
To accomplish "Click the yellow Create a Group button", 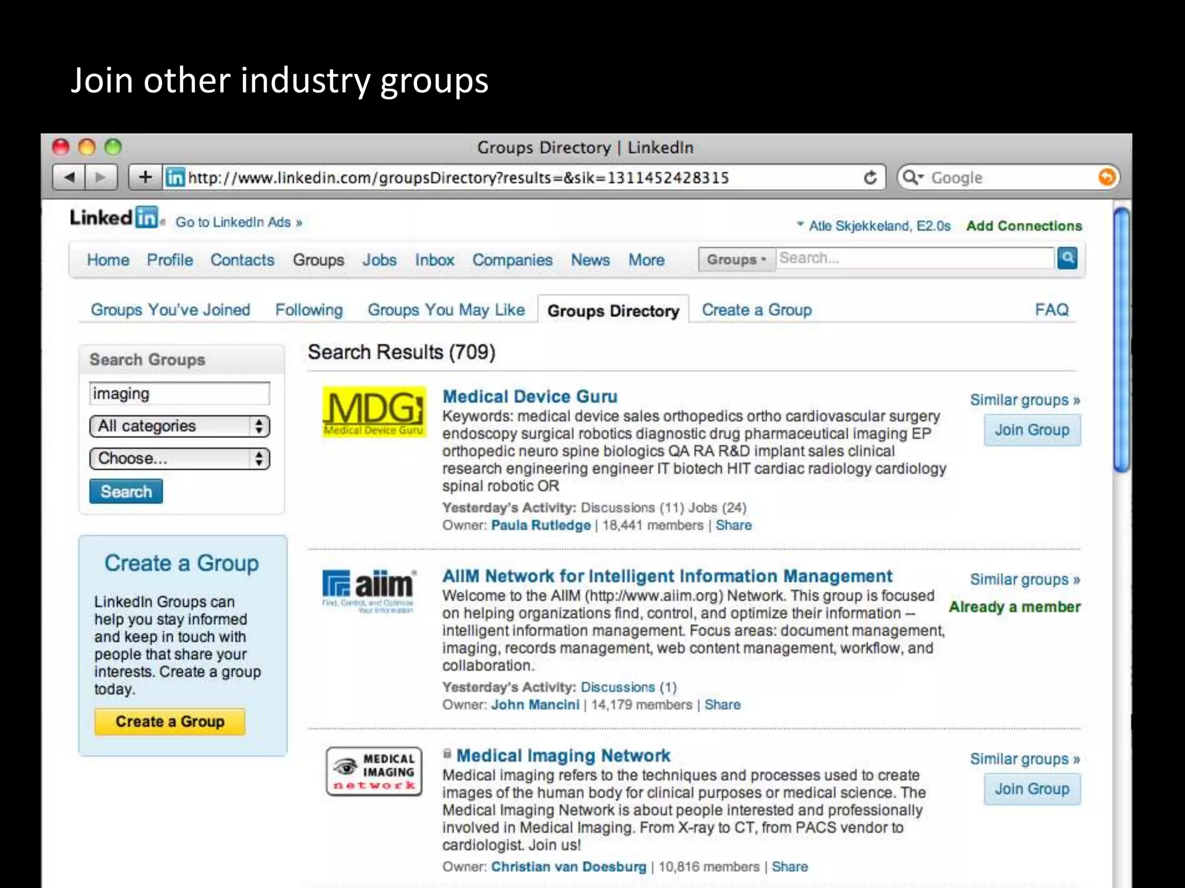I will point(170,721).
